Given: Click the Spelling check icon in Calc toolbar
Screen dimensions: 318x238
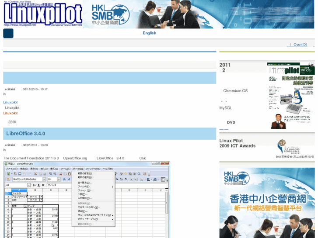Looking at the screenshot, I should (x=50, y=174).
